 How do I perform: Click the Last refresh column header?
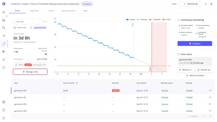pos(141,83)
